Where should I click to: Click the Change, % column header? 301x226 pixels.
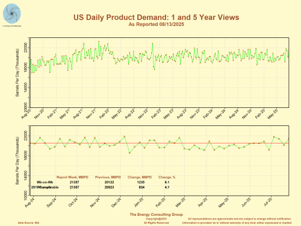point(167,177)
